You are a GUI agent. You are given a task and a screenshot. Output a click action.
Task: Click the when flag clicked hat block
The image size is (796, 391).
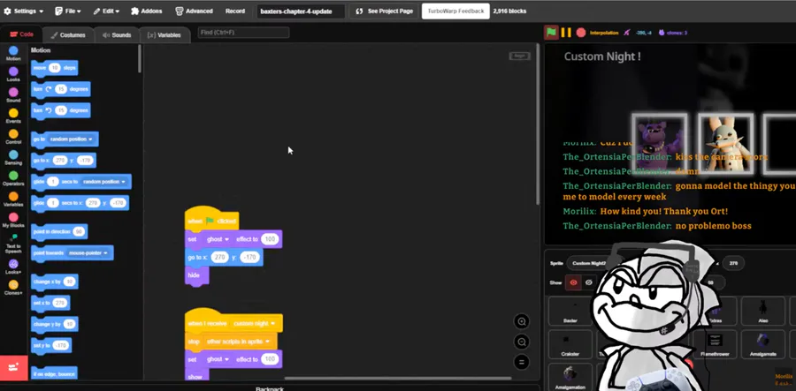[x=211, y=219]
